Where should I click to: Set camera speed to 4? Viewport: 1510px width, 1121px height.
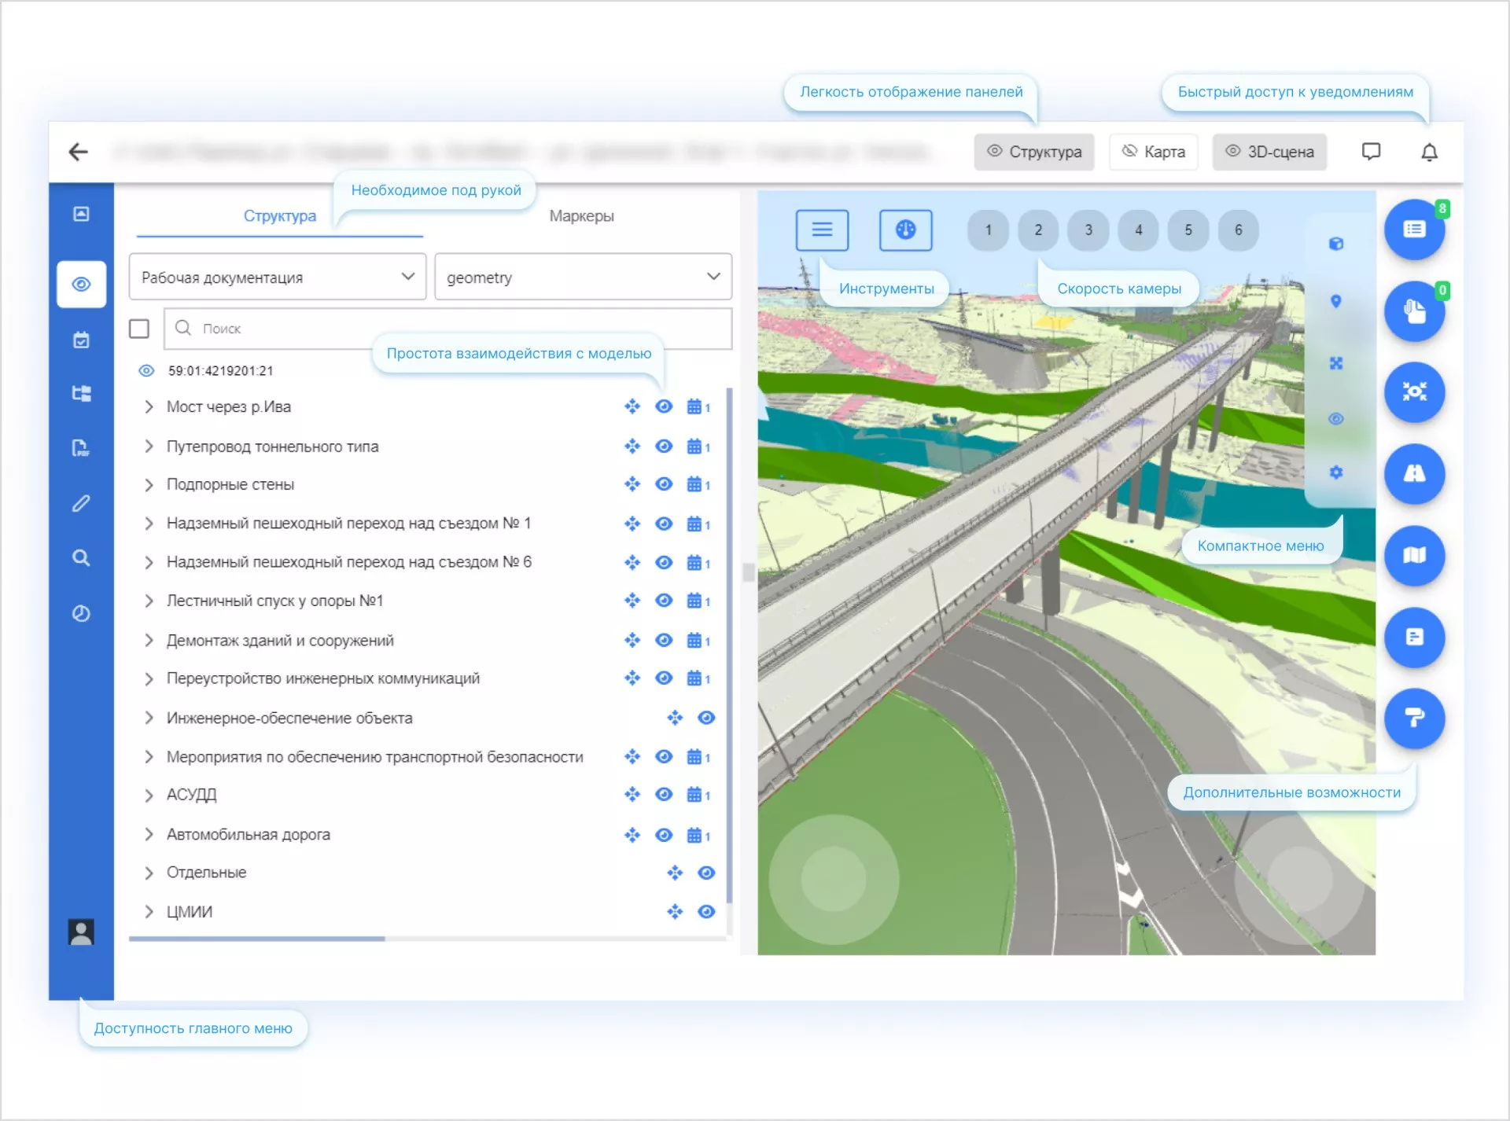[x=1138, y=230]
